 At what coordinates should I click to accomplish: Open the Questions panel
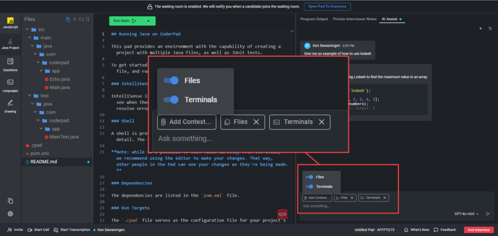pos(10,65)
